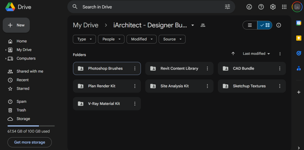The height and width of the screenshot is (150, 304).
Task: Expand the hidden side panel chevron
Action: (x=299, y=148)
